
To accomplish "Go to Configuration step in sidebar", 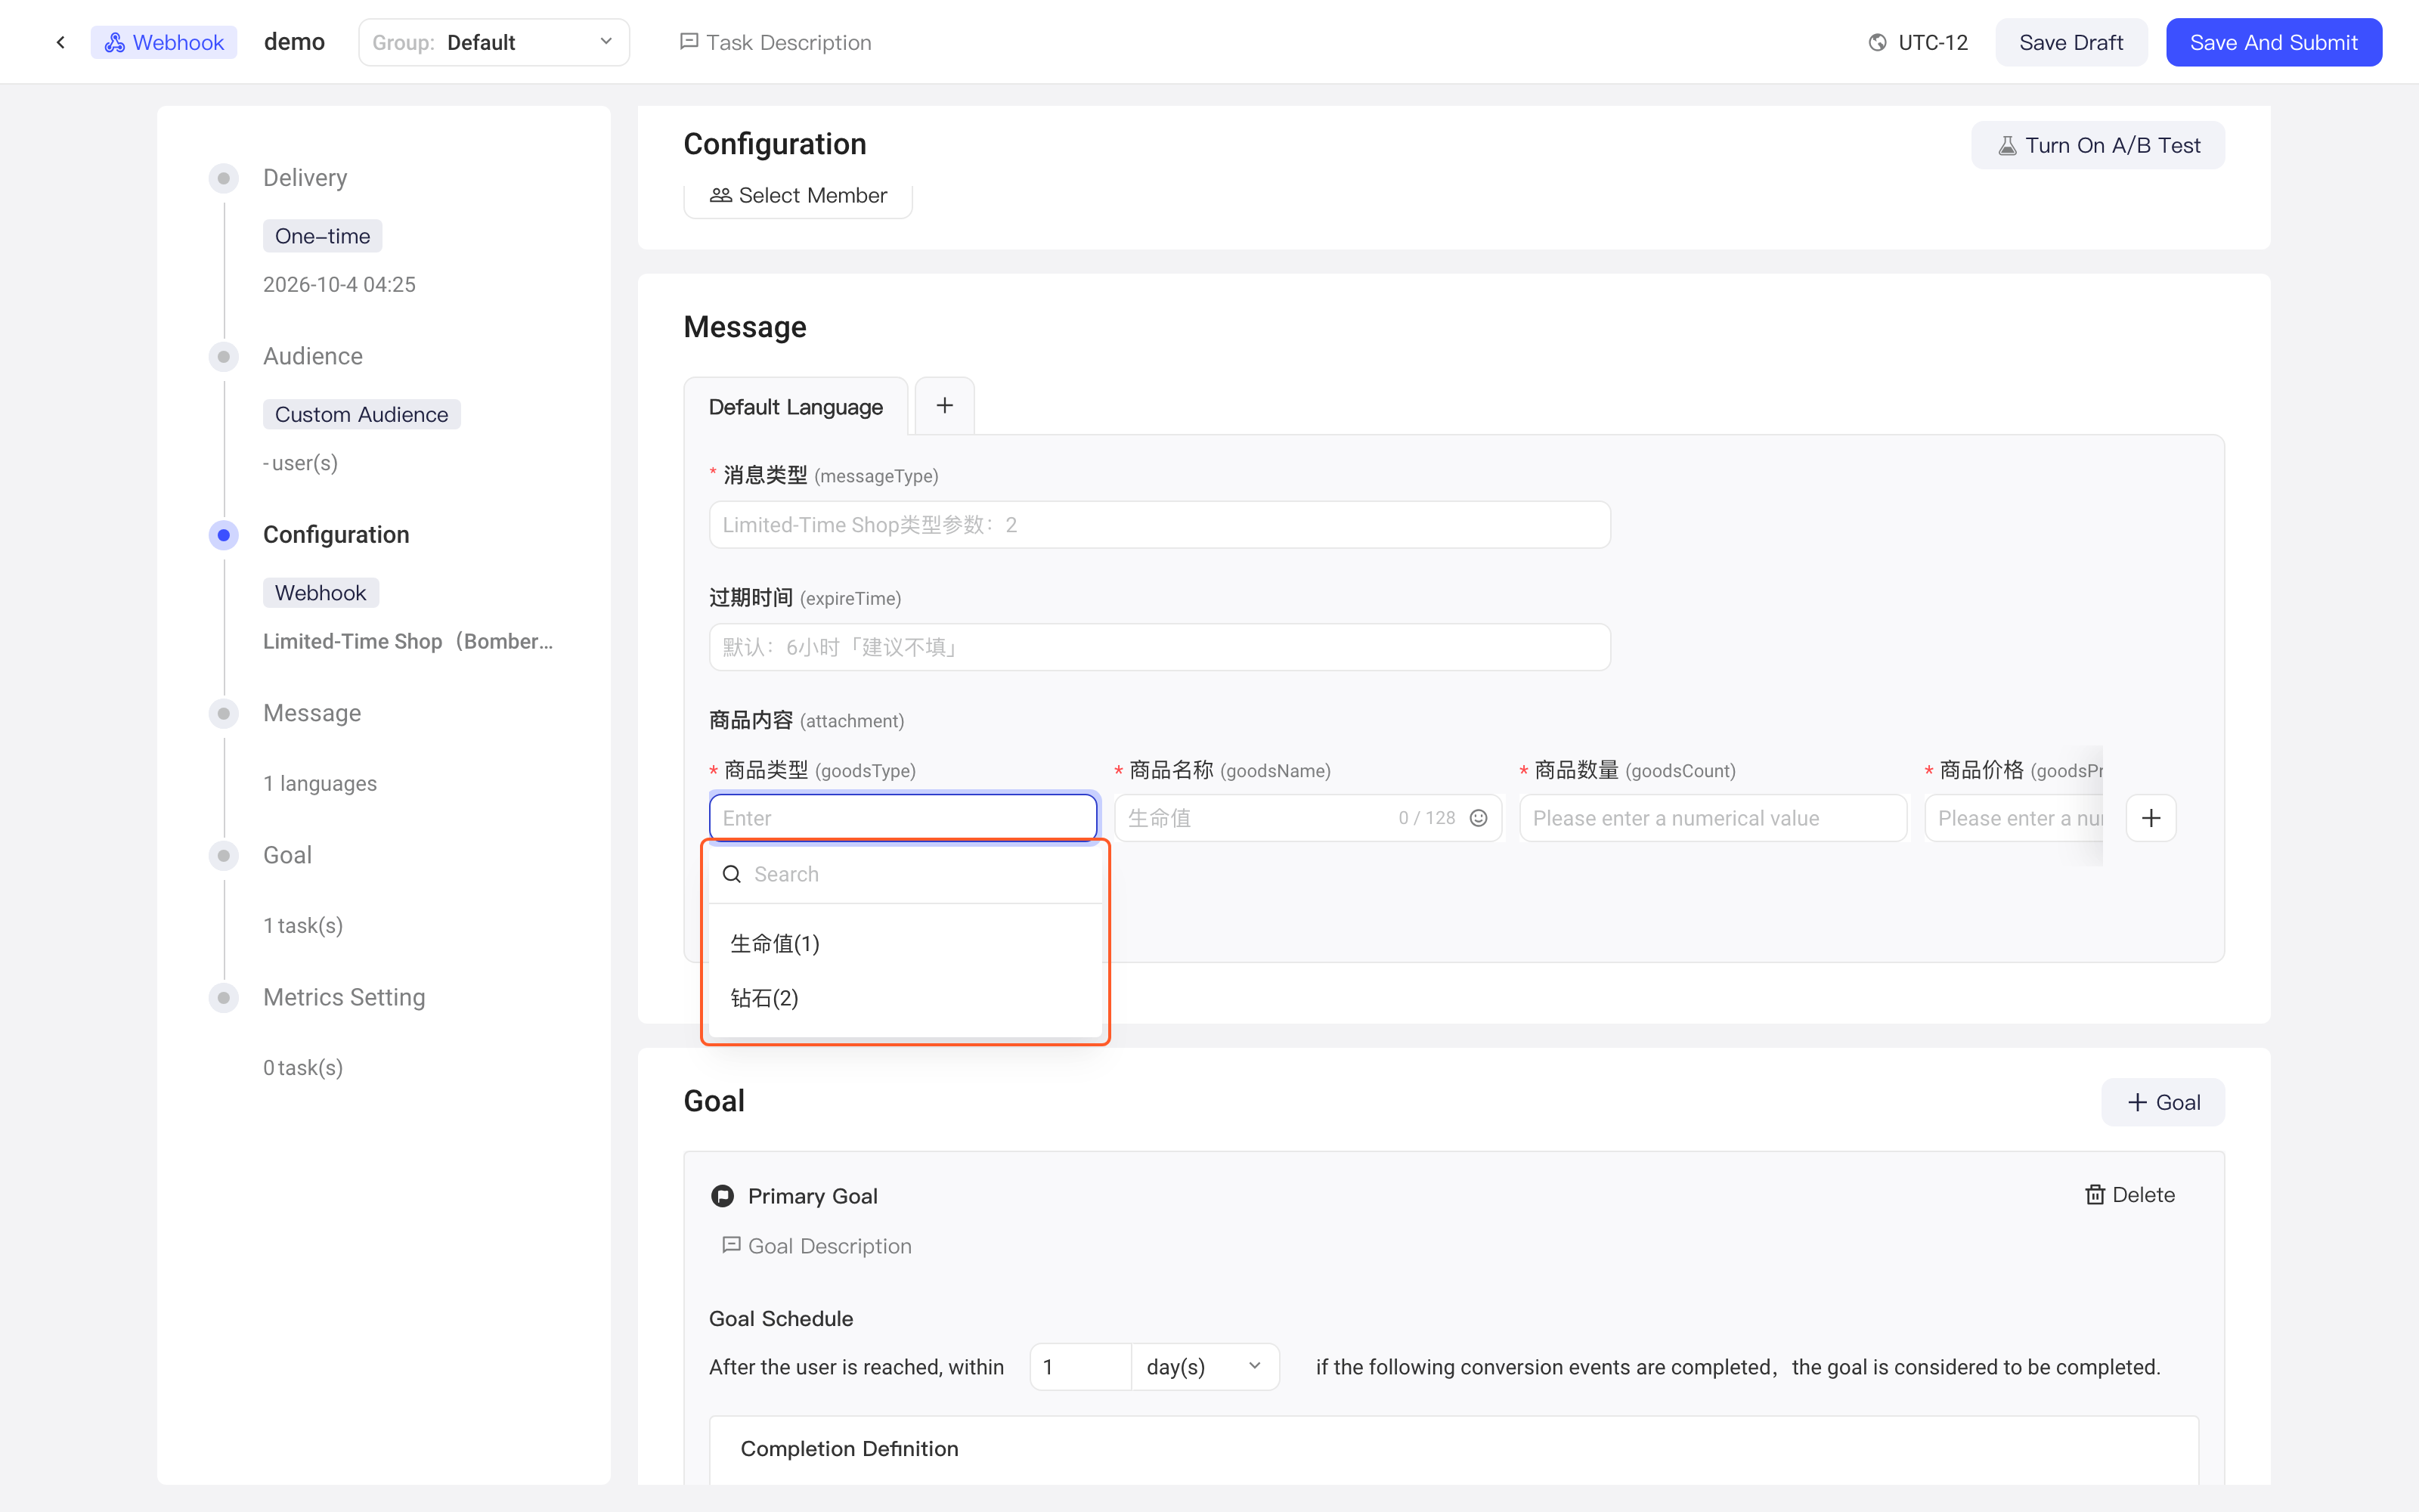I will [x=336, y=535].
